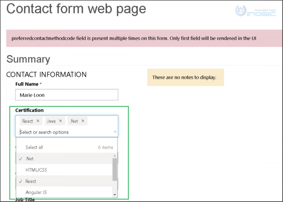The width and height of the screenshot is (283, 202).
Task: Click the dropdown list scroll up arrow
Action: tap(115, 156)
